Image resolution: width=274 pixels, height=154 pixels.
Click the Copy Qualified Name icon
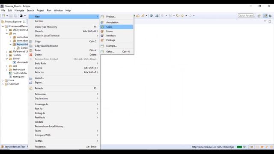pyautogui.click(x=31, y=46)
